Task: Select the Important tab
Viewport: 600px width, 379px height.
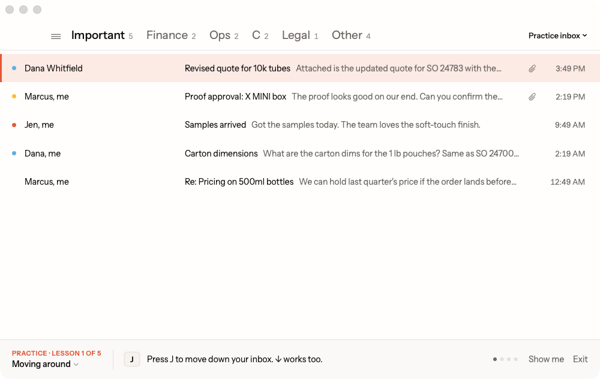Action: (102, 35)
